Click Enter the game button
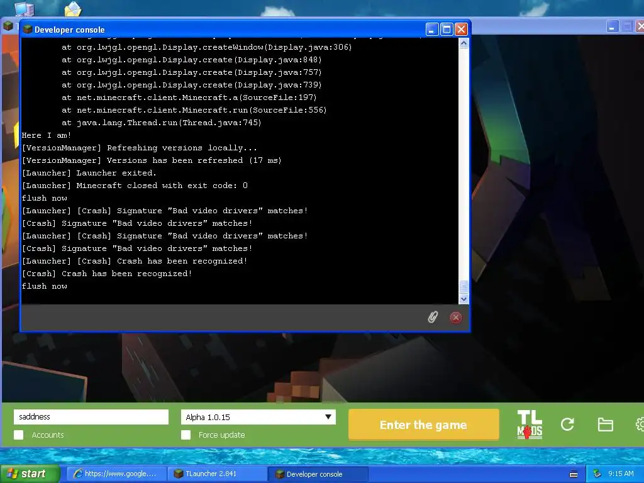Screen dimensions: 644x483 (x=423, y=425)
